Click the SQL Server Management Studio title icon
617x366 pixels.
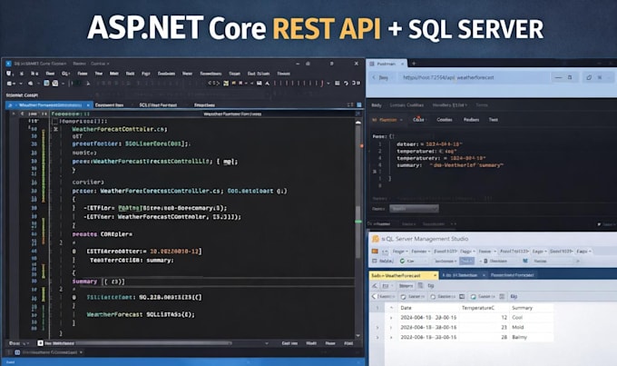(375, 239)
